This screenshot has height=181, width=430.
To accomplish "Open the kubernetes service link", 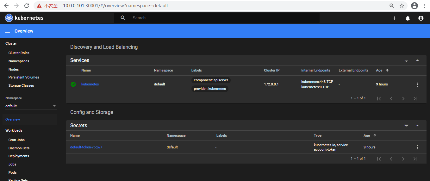I will 90,84.
